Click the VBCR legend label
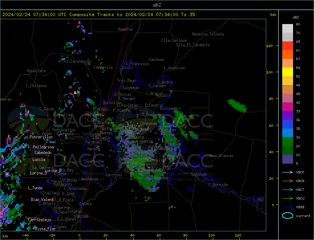314x240 pixels. 300,181
